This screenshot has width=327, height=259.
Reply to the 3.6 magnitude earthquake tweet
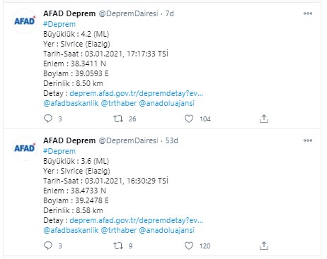pos(48,246)
